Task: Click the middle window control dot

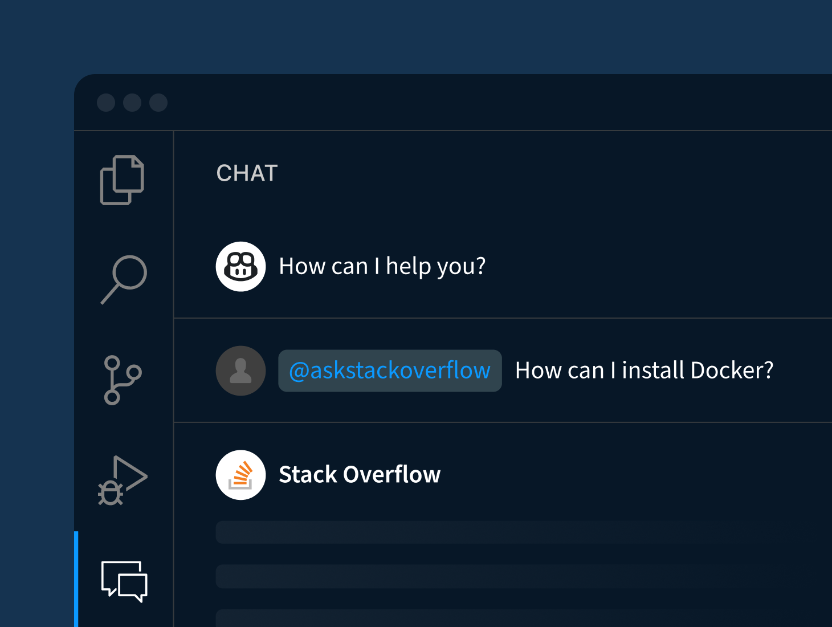Action: coord(132,103)
